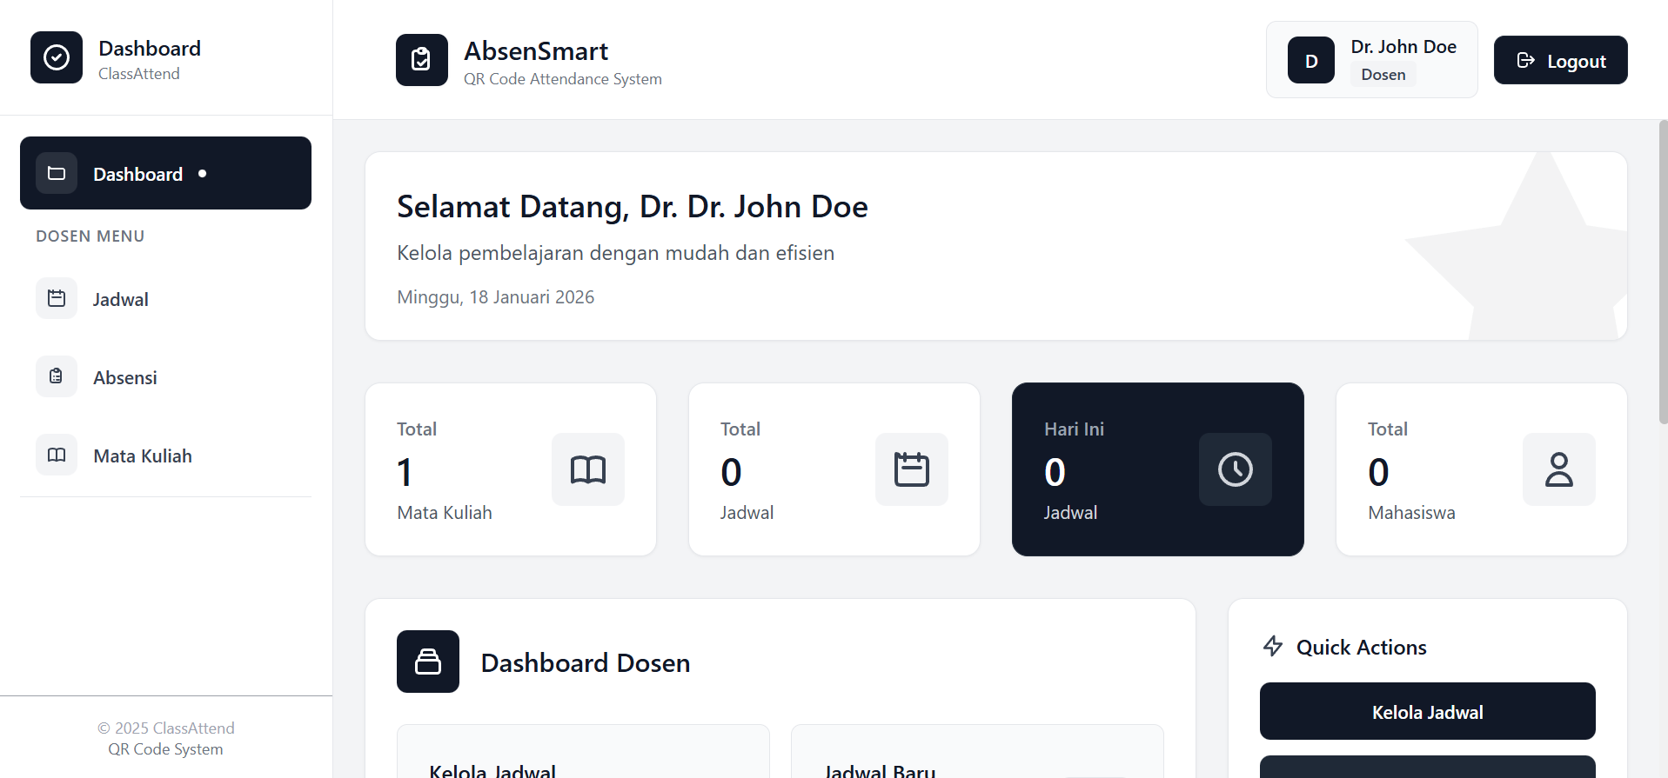Screen dimensions: 1668x778
Task: Click the user avatar with letter D
Action: (1311, 60)
